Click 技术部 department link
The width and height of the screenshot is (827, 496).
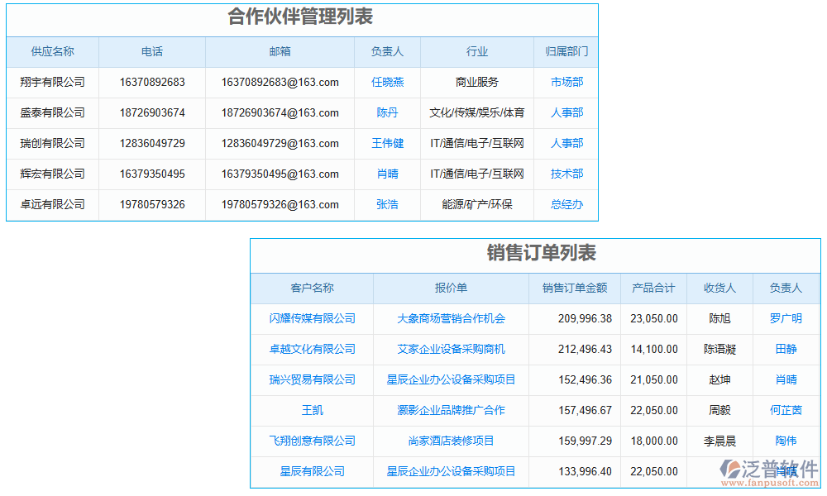pos(566,174)
